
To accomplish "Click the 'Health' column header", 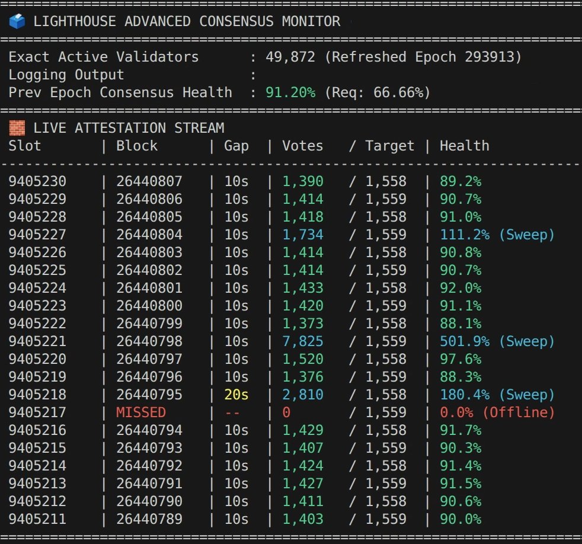I will coord(464,145).
